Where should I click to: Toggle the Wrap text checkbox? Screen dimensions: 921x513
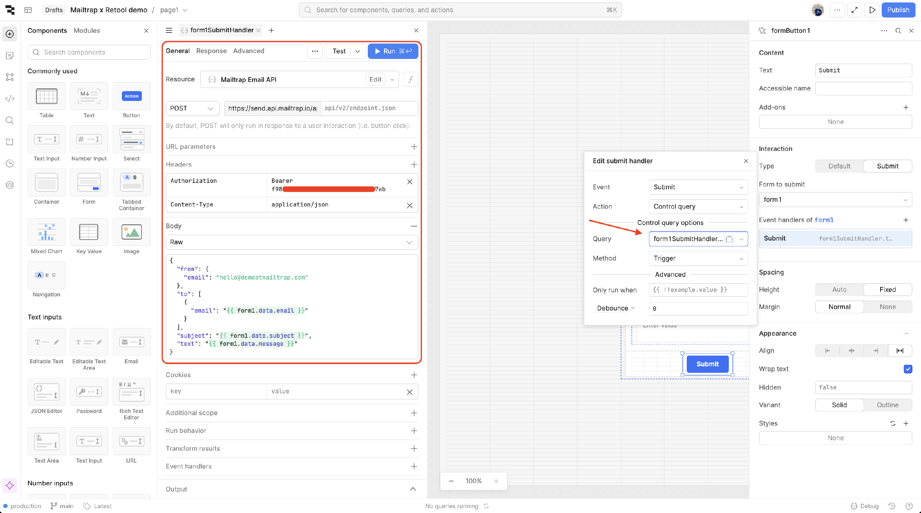tap(908, 369)
